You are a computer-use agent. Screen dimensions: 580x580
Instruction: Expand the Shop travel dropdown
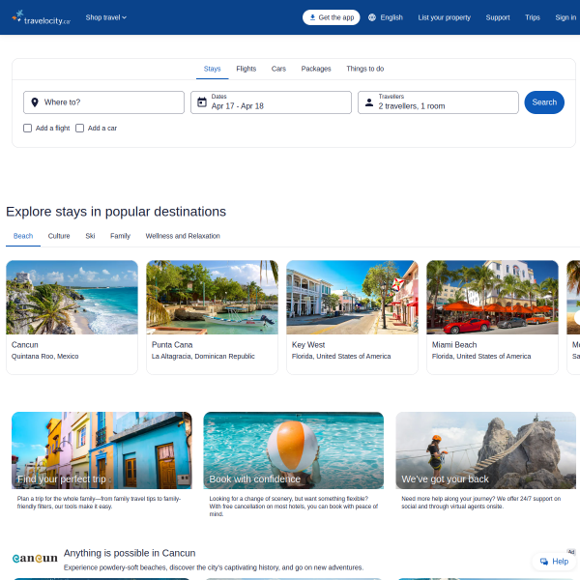[105, 17]
